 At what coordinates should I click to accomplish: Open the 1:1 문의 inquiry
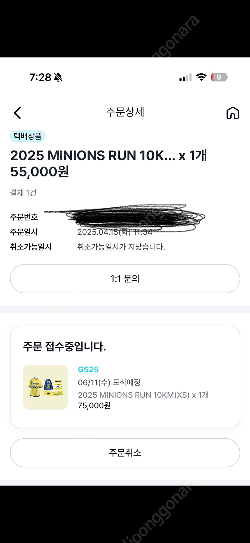pyautogui.click(x=125, y=279)
